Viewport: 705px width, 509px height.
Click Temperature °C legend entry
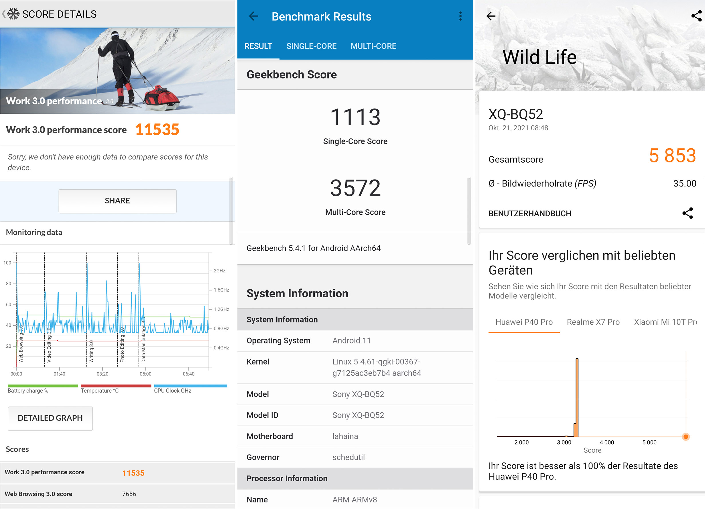pos(116,389)
